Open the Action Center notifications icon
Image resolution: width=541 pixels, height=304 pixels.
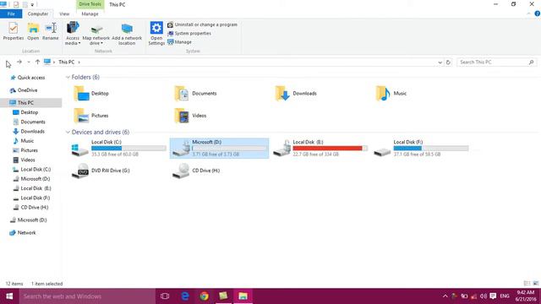(493, 296)
